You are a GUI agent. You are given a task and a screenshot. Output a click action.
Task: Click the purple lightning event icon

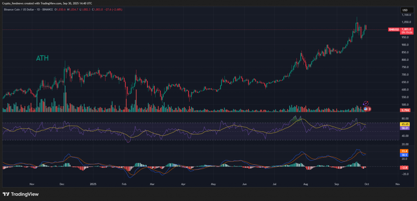pos(366,104)
